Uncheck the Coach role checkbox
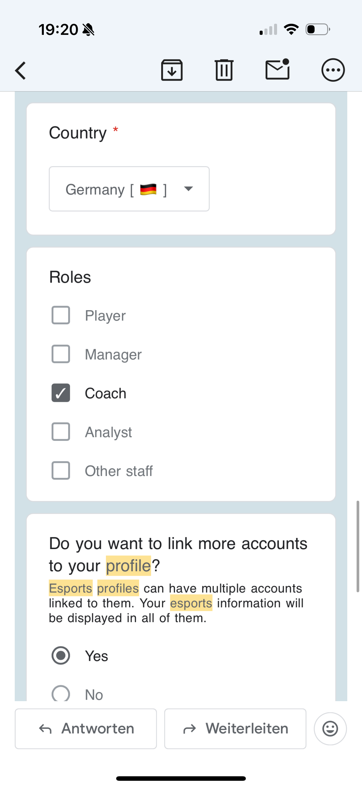Image resolution: width=362 pixels, height=788 pixels. 61,393
